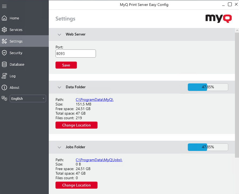Collapse the Jobs Folder section chevron
The width and height of the screenshot is (239, 194).
click(60, 147)
